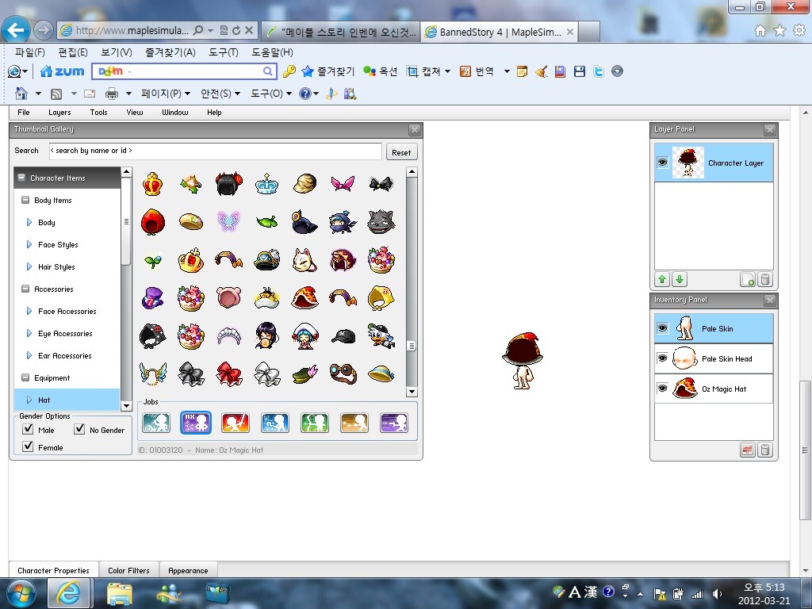This screenshot has height=609, width=812.
Task: Close the Inventory Panel
Action: (769, 300)
